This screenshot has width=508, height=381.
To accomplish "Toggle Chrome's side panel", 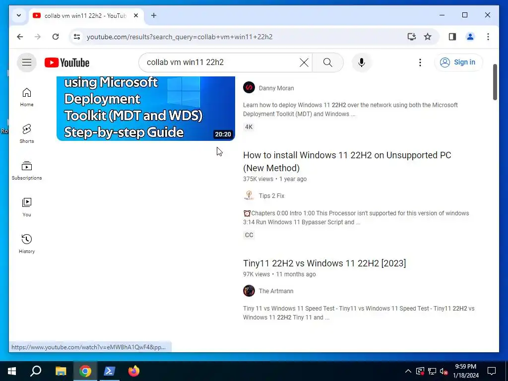I will [x=452, y=37].
